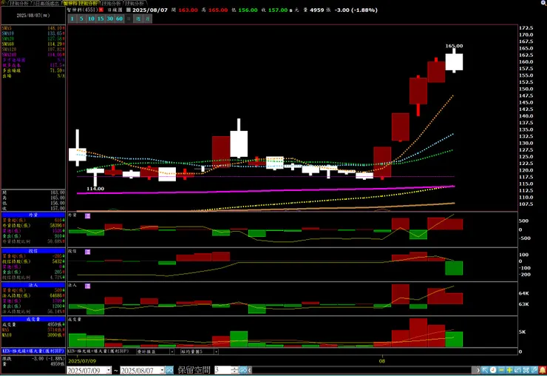Click the cursor arrow tool icon
This screenshot has width=547, height=376.
pos(485,370)
